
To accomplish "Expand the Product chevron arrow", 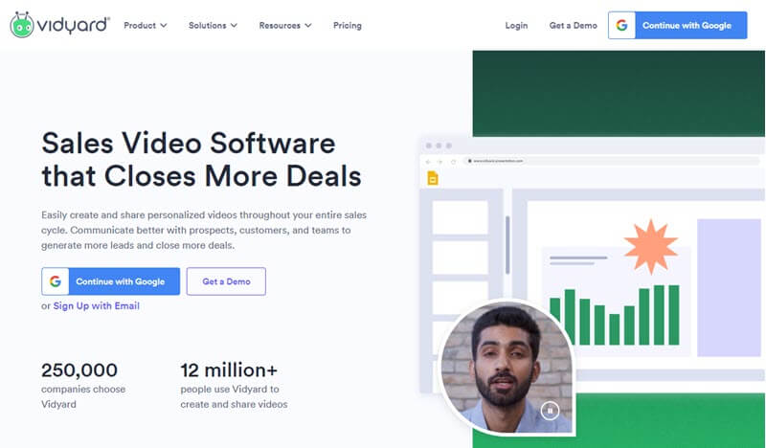I will point(164,26).
